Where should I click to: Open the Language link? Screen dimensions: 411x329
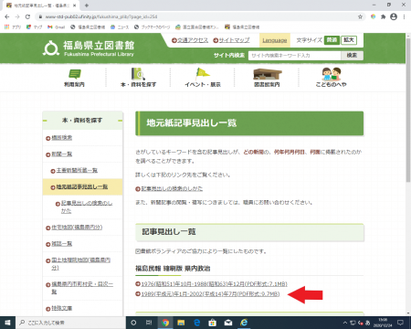click(275, 40)
